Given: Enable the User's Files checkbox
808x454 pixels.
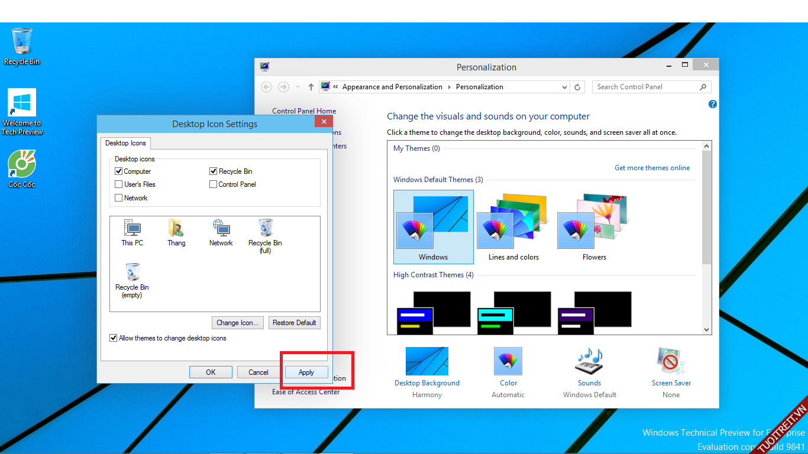Looking at the screenshot, I should (119, 184).
